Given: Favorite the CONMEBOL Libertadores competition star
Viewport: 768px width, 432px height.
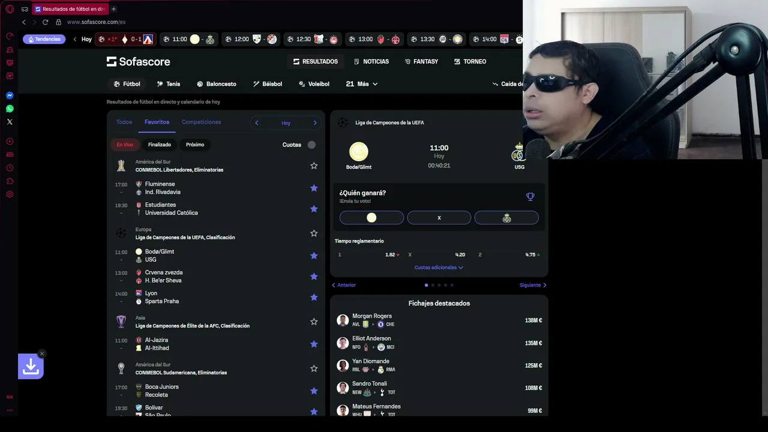Looking at the screenshot, I should point(314,166).
